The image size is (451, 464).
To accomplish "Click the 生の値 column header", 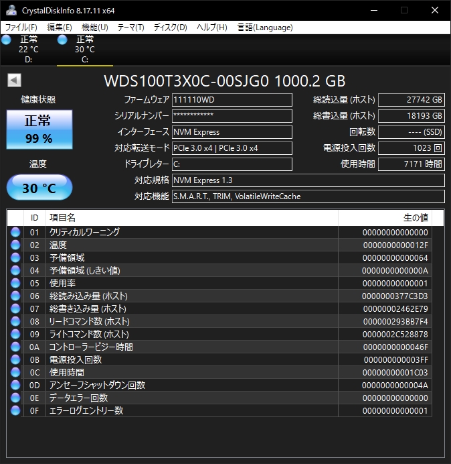I will click(x=385, y=218).
